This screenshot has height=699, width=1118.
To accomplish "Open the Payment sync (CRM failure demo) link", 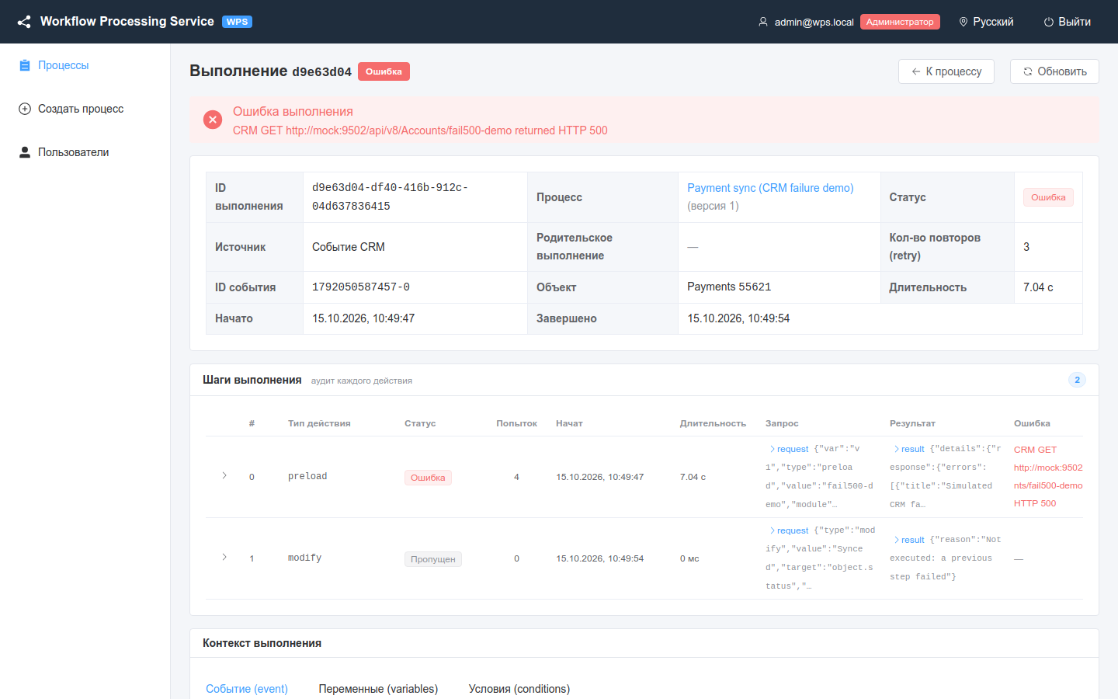I will tap(770, 188).
